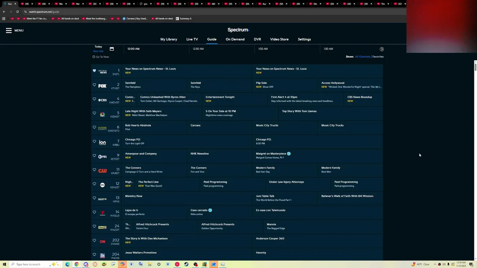477x268 pixels.
Task: Reload the page with browser refresh icon
Action: pos(17,12)
